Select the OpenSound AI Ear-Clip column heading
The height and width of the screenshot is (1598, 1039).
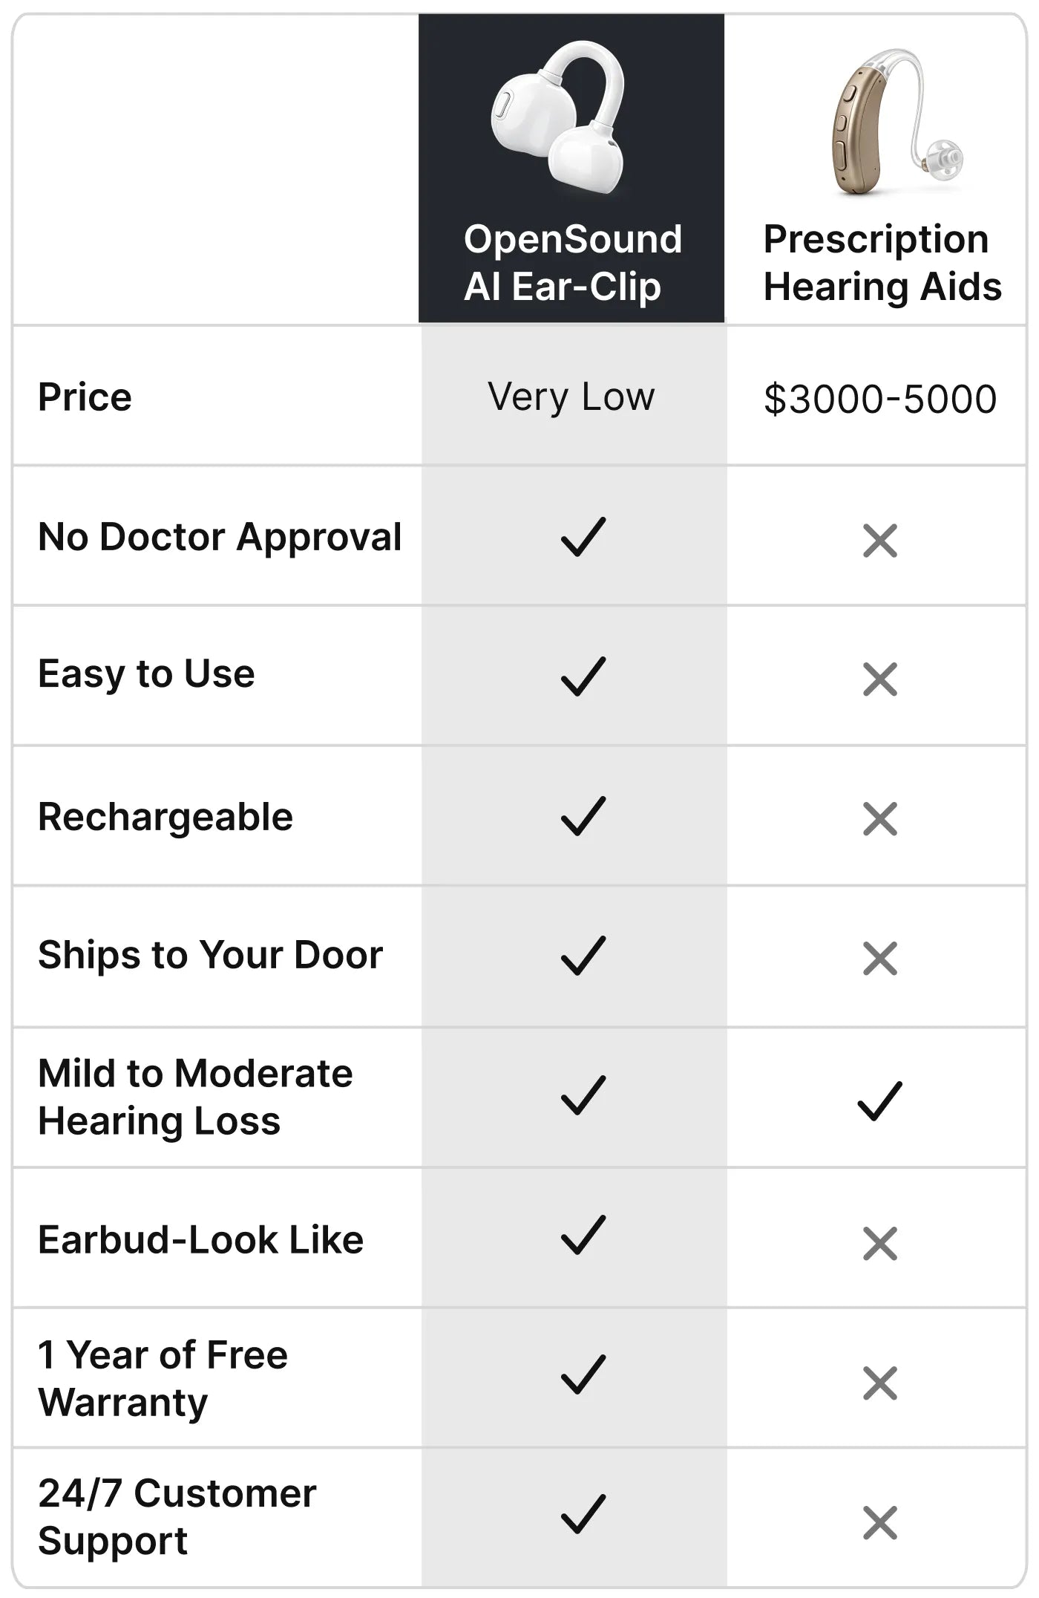[572, 263]
